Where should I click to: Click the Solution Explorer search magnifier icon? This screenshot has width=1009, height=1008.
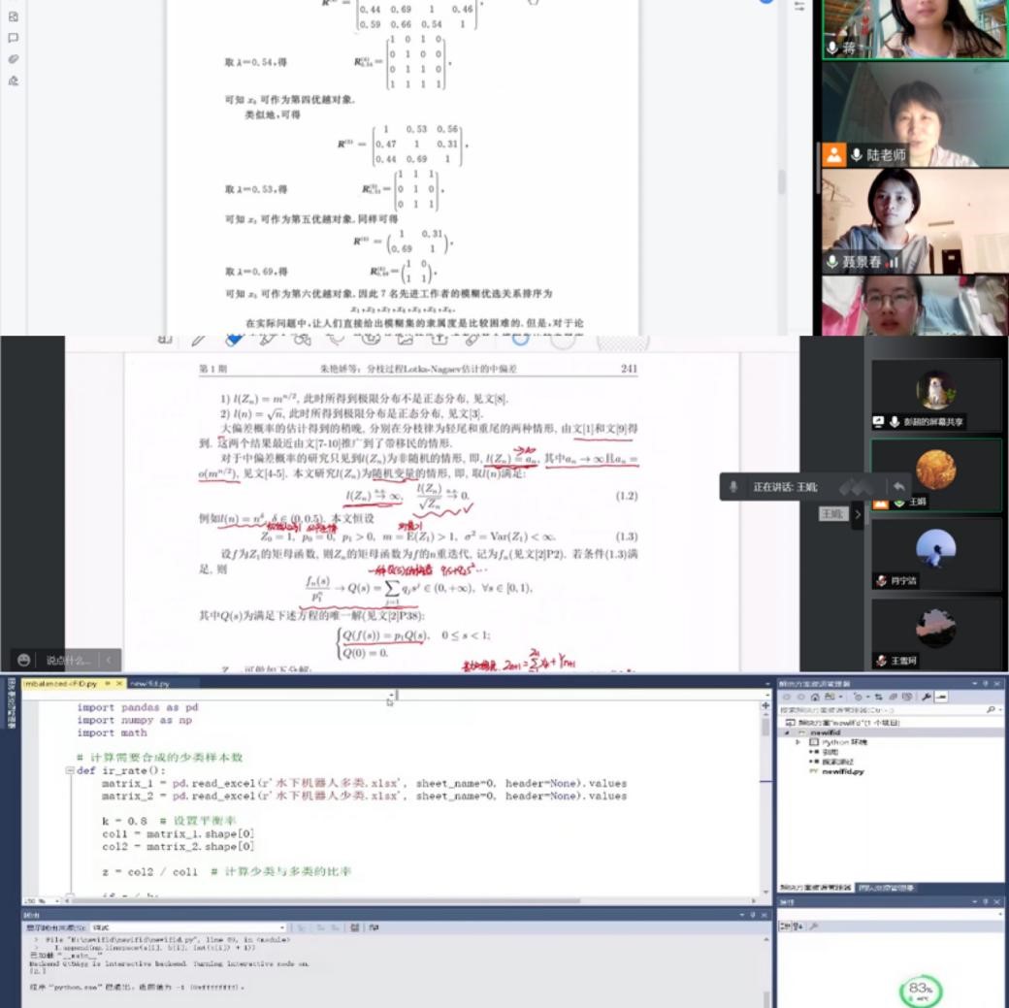coord(991,709)
